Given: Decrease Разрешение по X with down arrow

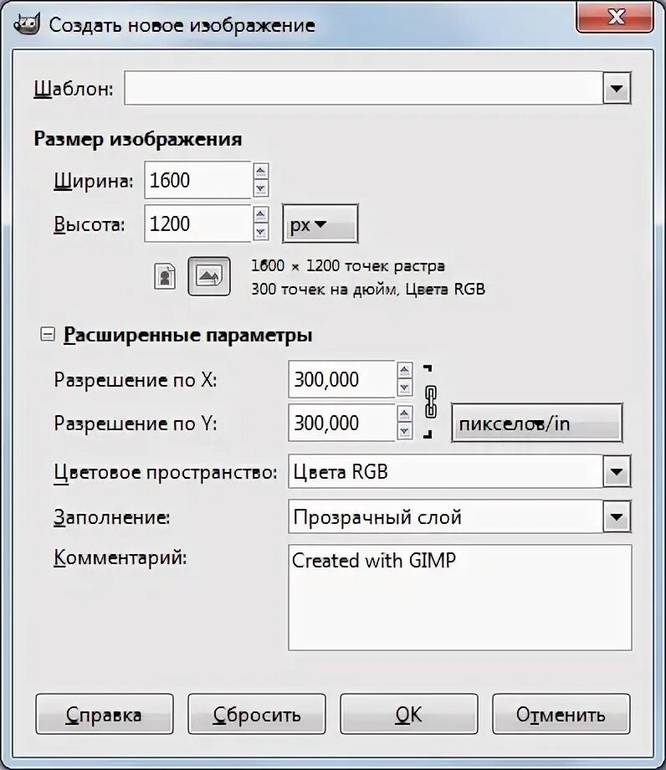Looking at the screenshot, I should click(404, 388).
